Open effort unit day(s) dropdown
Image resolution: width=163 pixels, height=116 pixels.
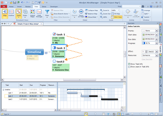coord(156,51)
